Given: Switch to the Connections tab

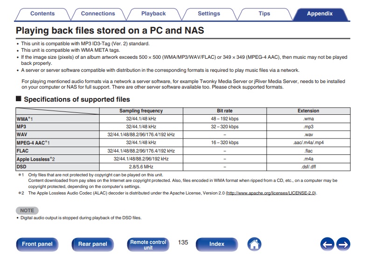Looking at the screenshot, I should point(98,14).
